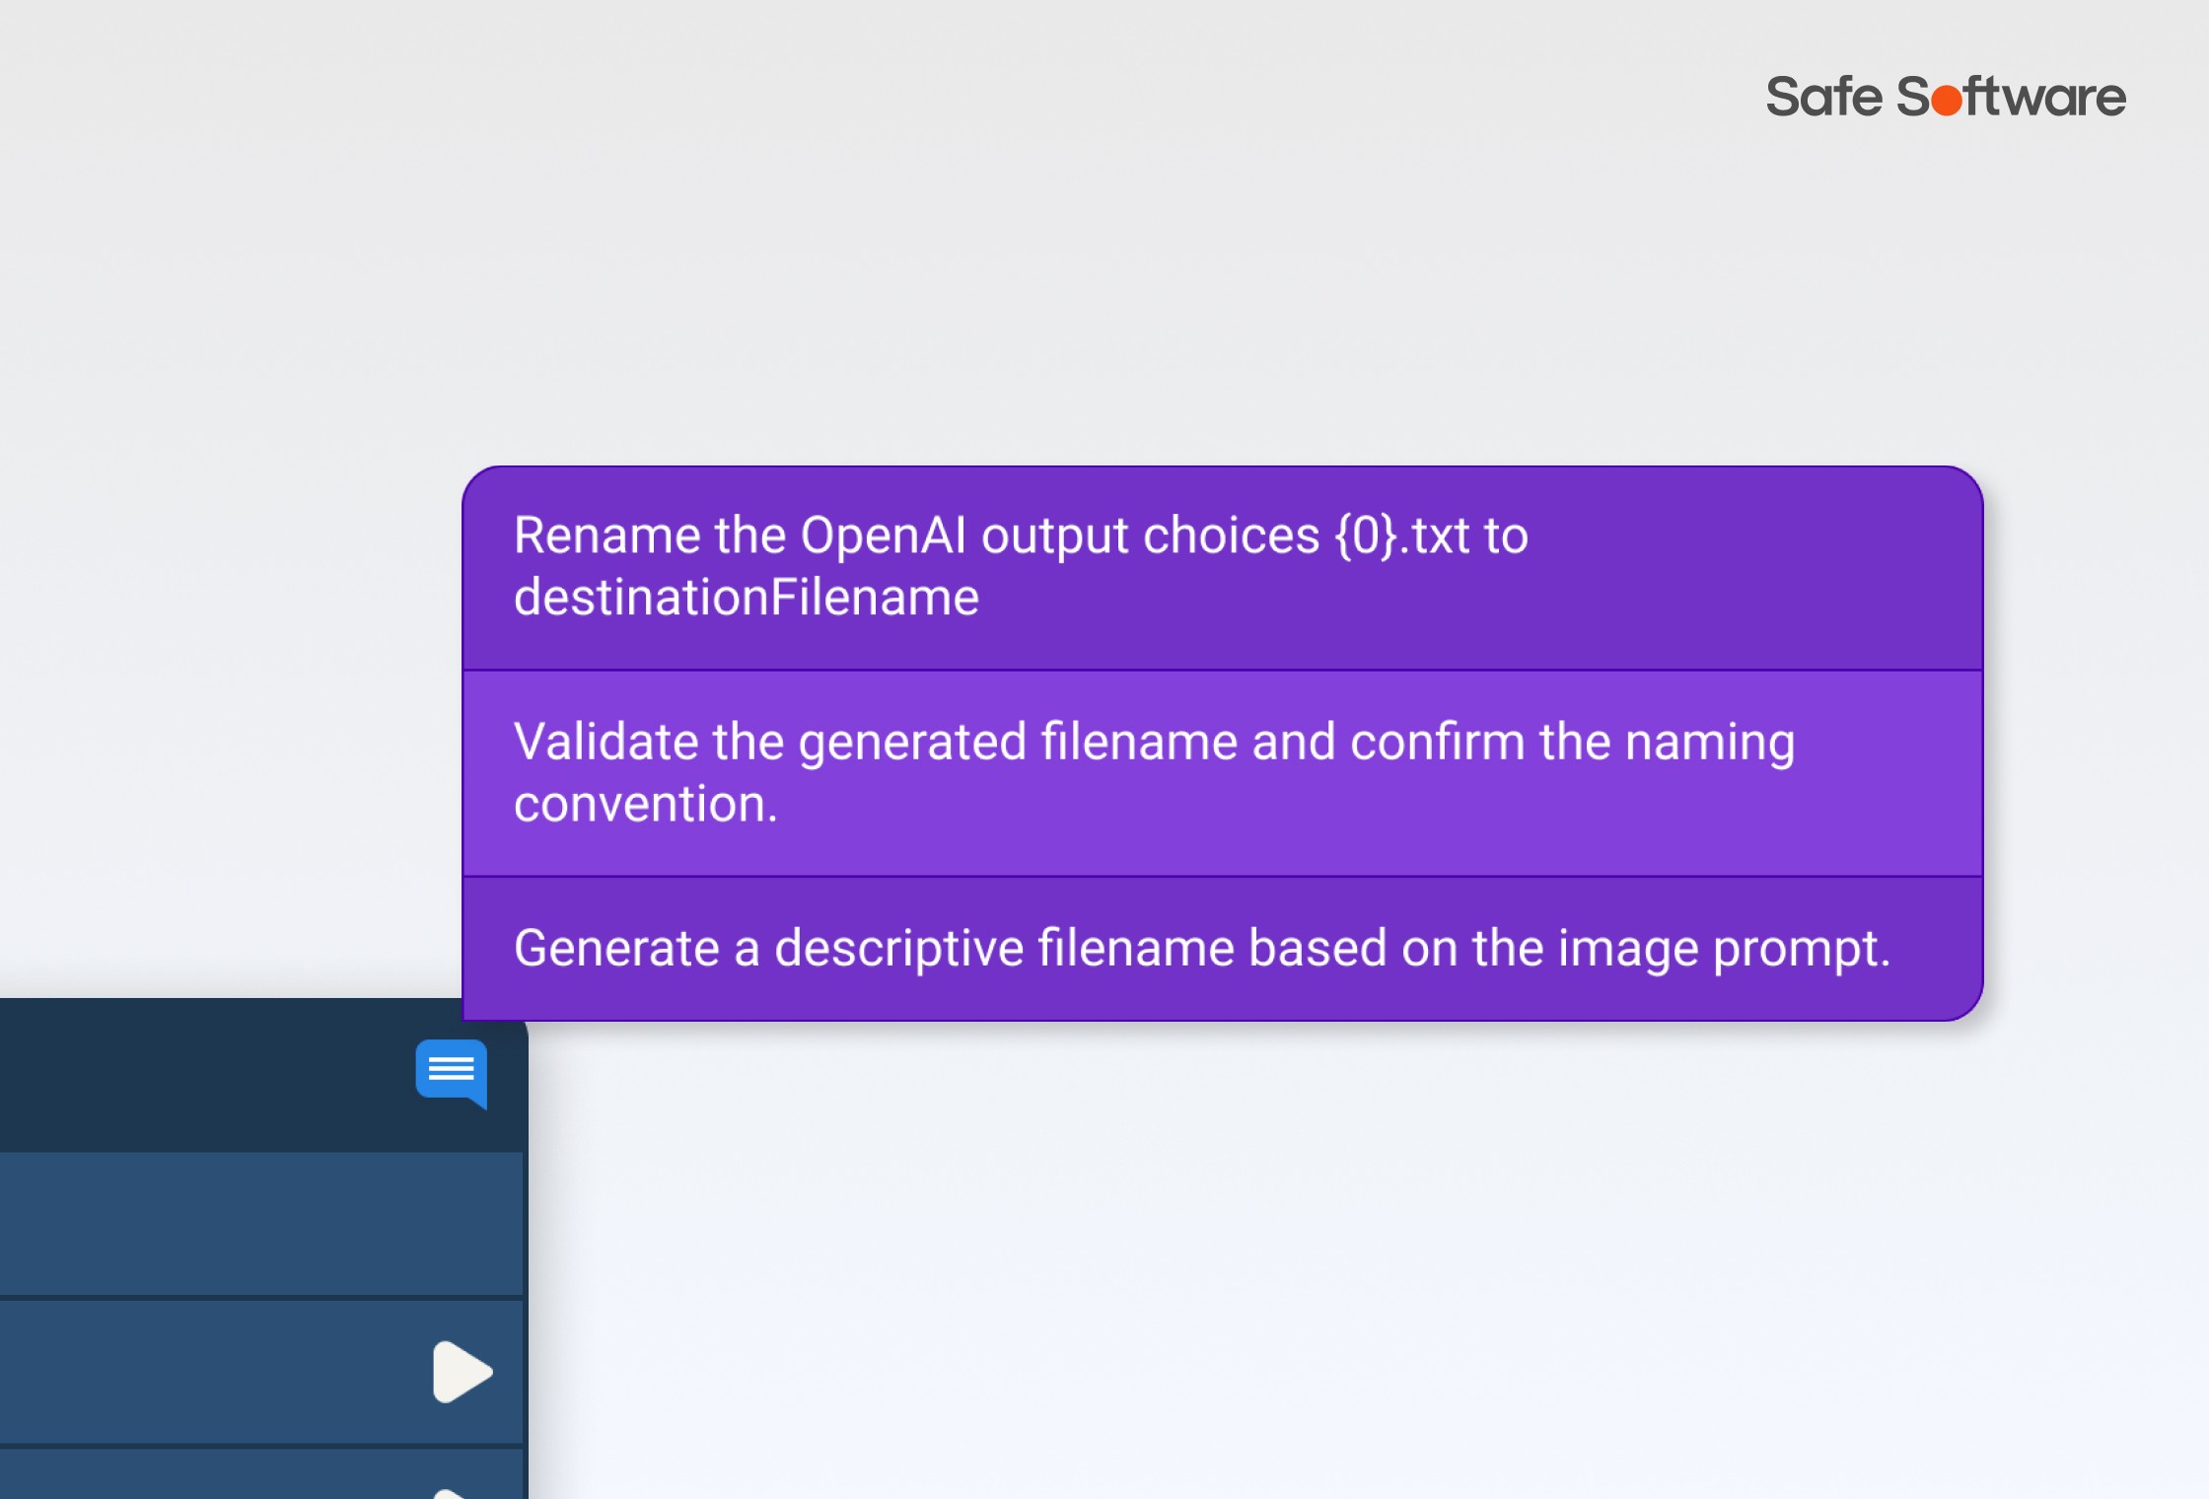
Task: Select the panel row containing the white arrow
Action: click(261, 1373)
